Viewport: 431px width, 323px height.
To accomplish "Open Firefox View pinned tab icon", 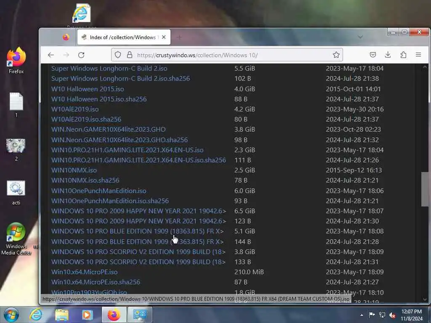I will [66, 37].
